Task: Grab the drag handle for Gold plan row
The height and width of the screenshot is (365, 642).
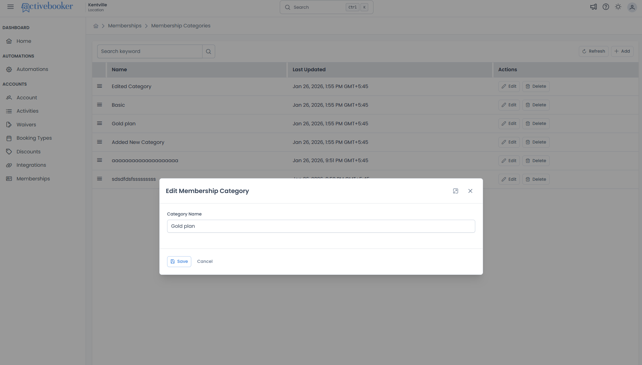Action: (100, 124)
